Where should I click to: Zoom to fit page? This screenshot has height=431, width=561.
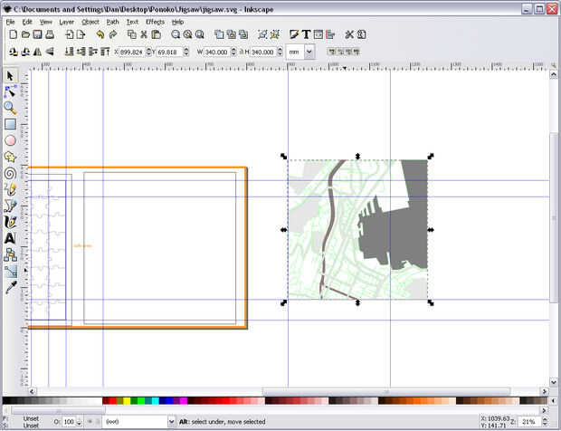coord(200,34)
